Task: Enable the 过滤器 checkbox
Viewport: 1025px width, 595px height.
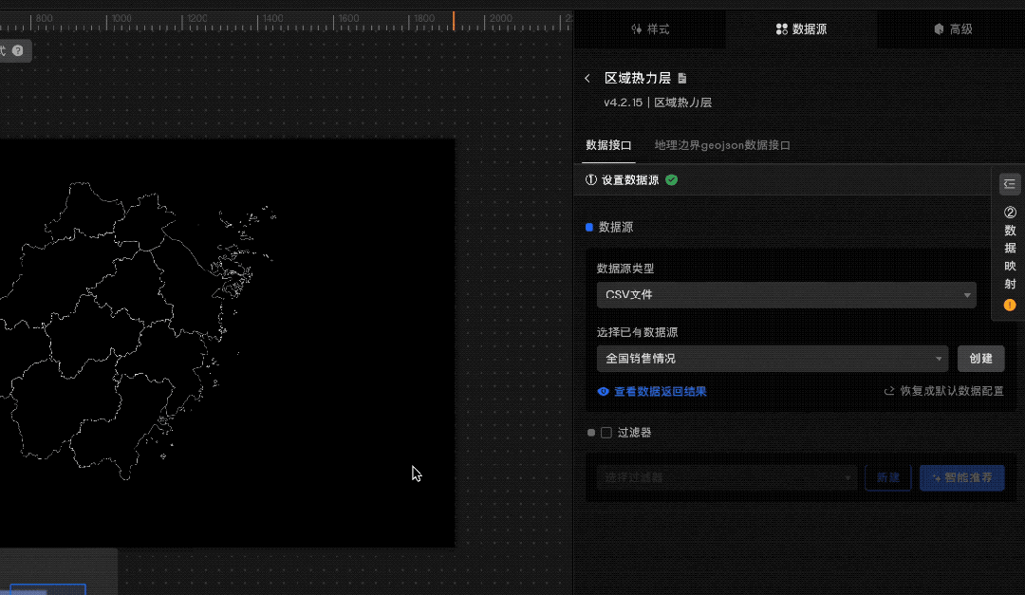Action: [606, 432]
